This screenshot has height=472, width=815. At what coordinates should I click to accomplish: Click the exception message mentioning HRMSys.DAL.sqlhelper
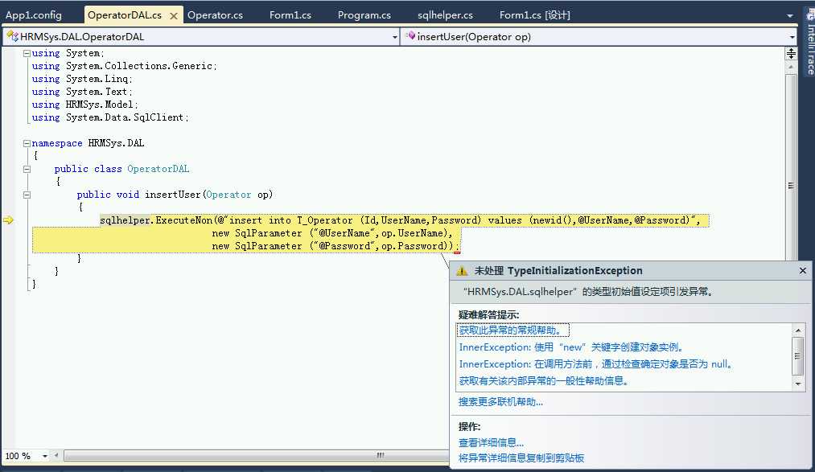589,292
